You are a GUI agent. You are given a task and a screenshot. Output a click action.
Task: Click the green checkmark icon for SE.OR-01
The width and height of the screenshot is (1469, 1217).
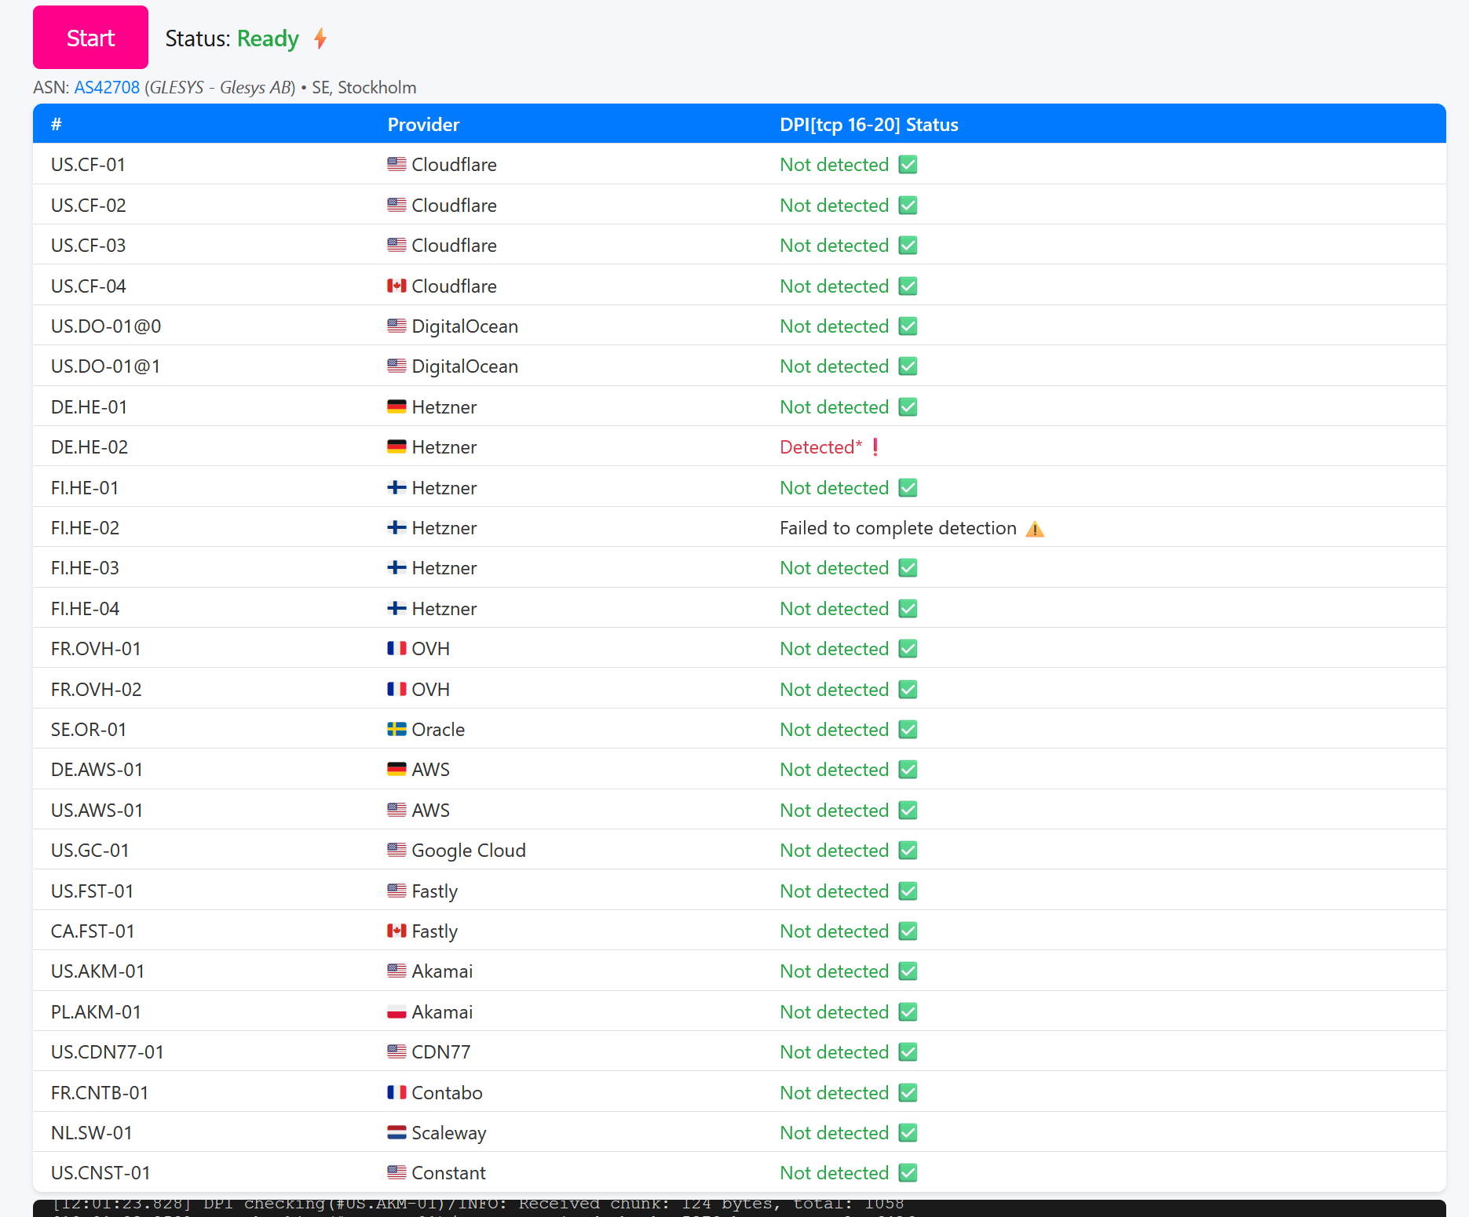point(908,730)
